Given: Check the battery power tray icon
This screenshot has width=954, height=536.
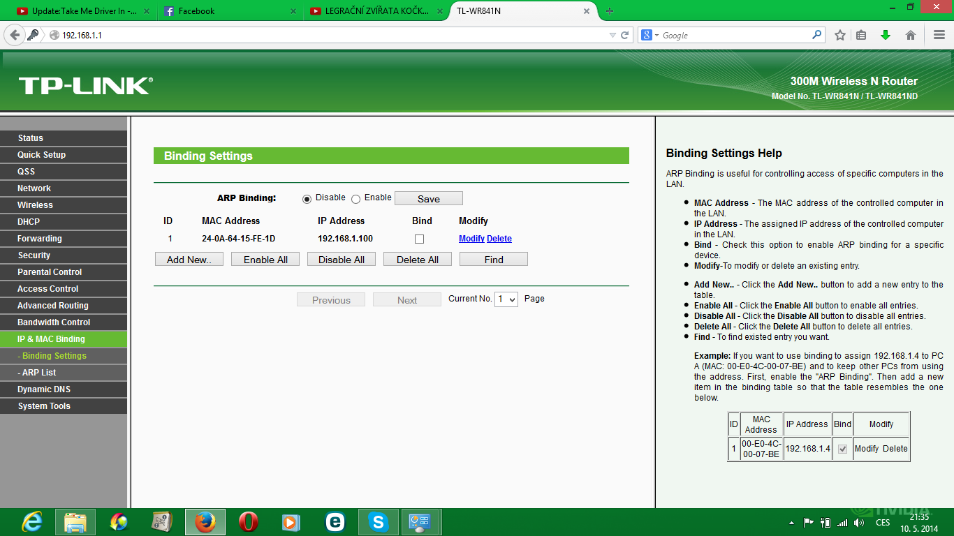Looking at the screenshot, I should [x=825, y=522].
